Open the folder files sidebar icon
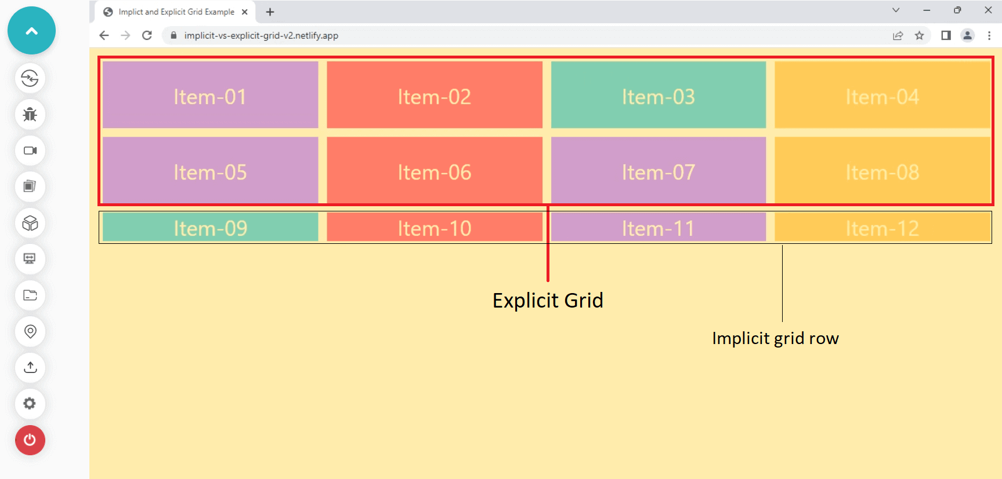Screen dimensions: 1002x479 [30, 295]
